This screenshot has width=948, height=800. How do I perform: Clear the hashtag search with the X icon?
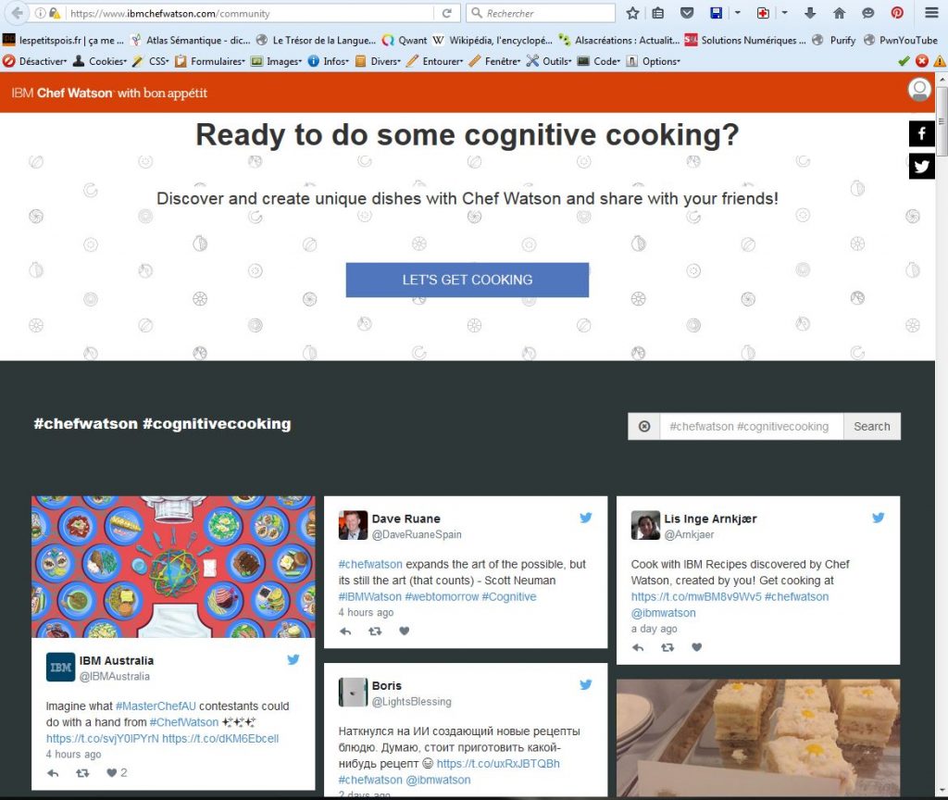(x=644, y=427)
